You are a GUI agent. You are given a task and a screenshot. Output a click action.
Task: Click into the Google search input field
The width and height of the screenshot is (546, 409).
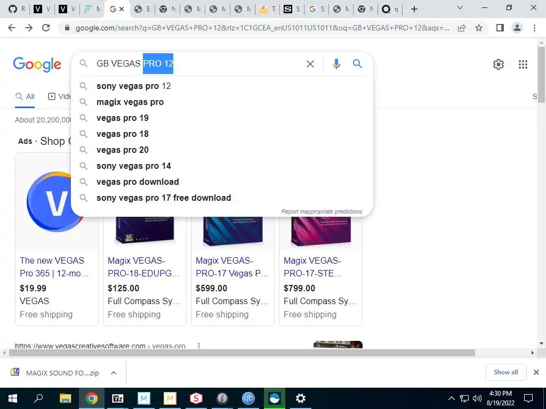coord(198,64)
